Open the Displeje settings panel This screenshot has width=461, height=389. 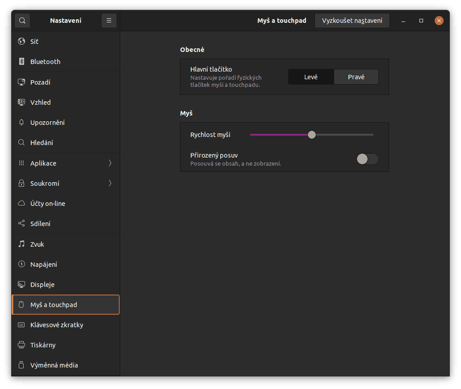tap(42, 285)
